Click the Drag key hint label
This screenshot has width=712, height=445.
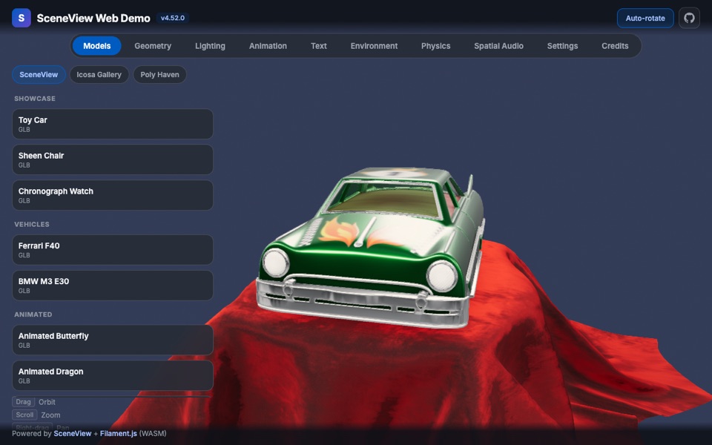pyautogui.click(x=23, y=402)
